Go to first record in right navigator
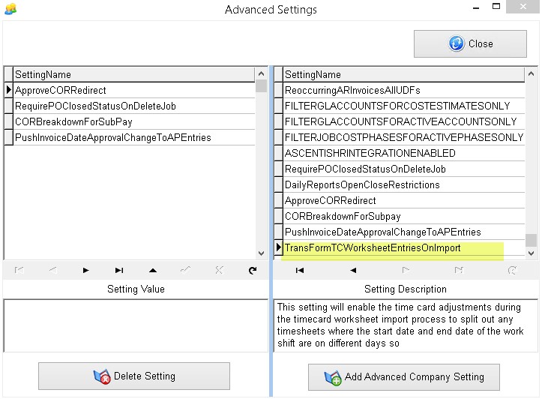 click(300, 271)
